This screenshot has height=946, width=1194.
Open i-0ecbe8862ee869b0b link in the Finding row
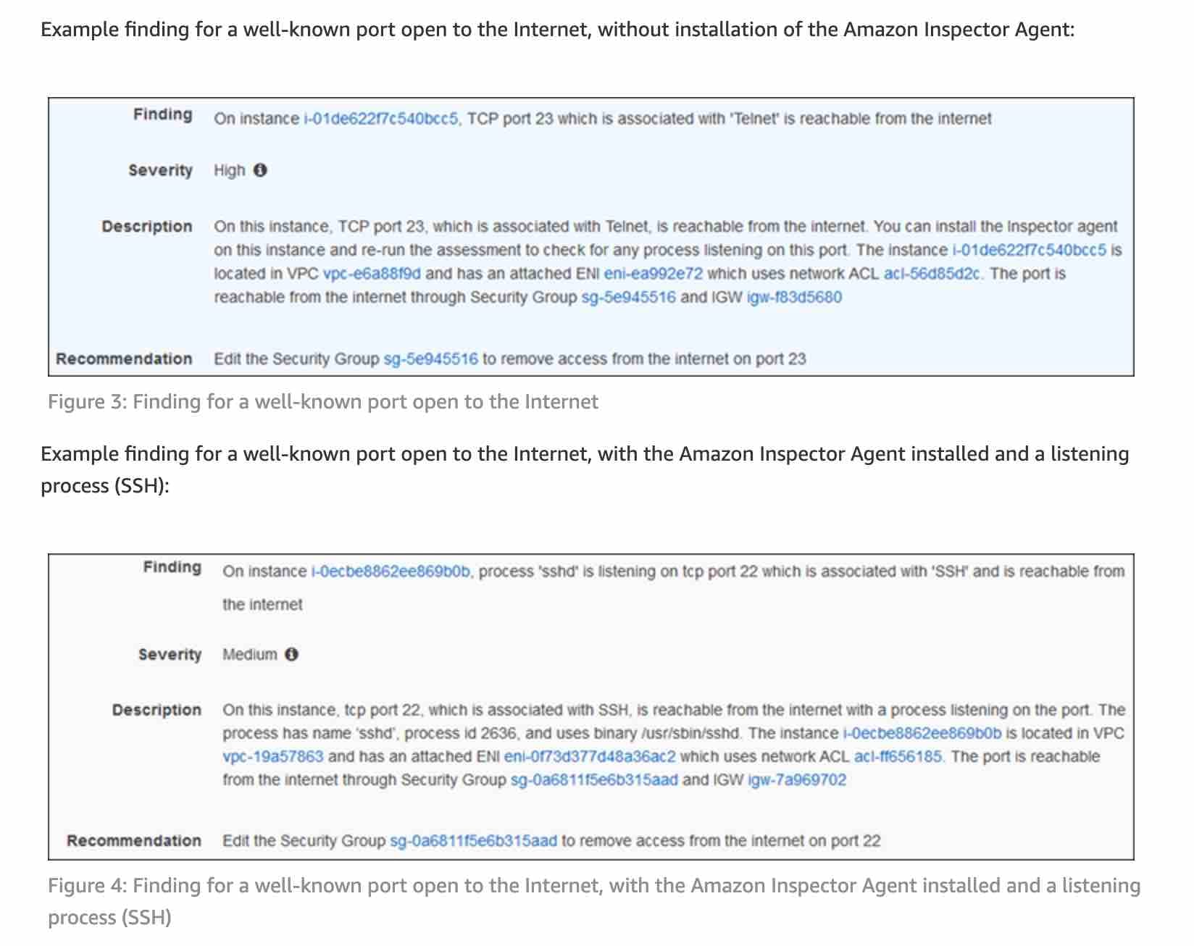tap(391, 572)
